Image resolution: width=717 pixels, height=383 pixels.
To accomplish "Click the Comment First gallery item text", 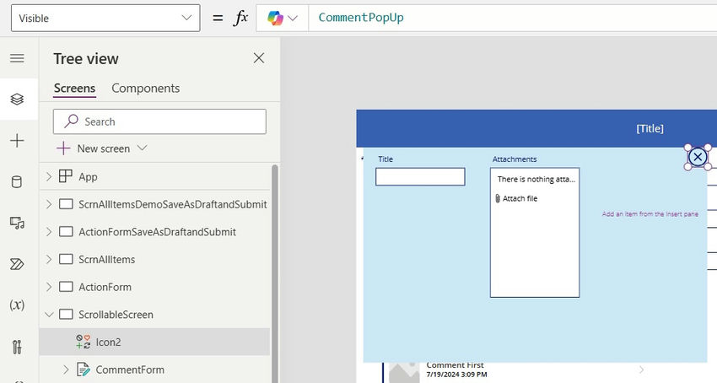I will (455, 365).
